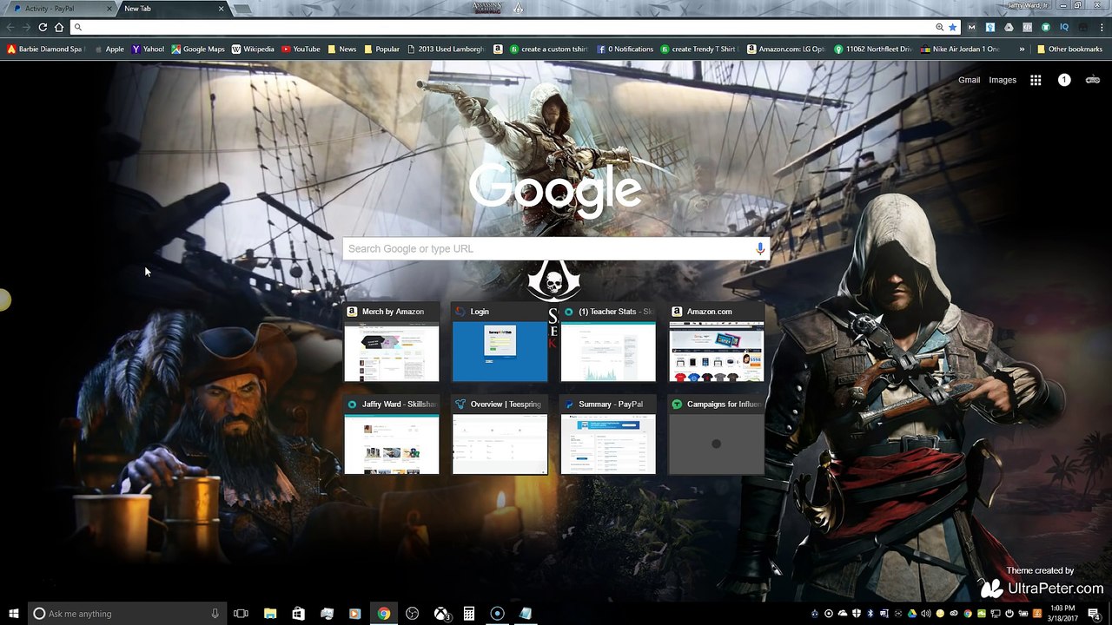Open the Yahoo! bookmark
The width and height of the screenshot is (1112, 625).
coord(148,49)
